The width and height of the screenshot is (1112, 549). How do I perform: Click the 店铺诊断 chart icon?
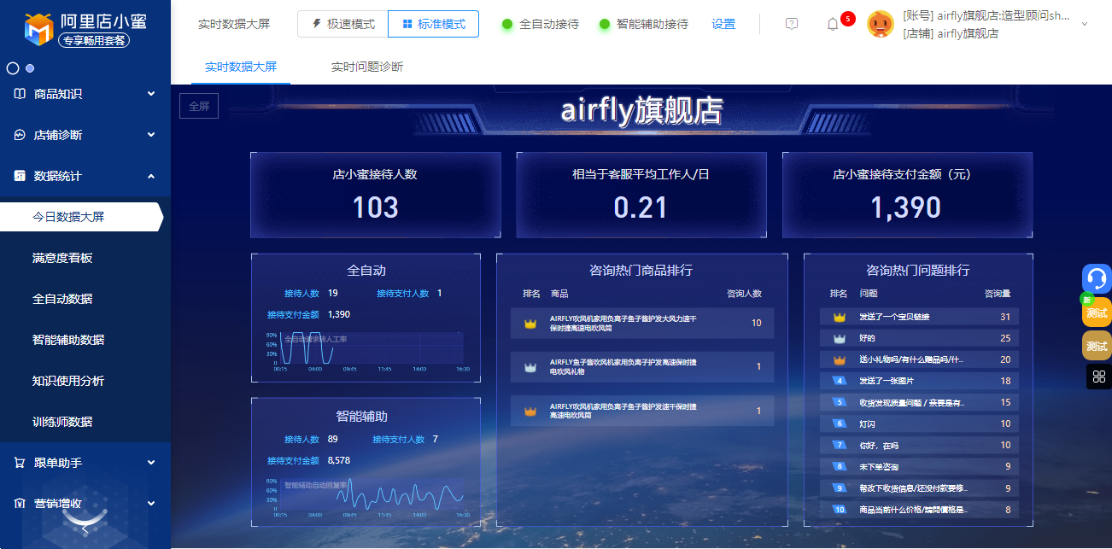20,135
